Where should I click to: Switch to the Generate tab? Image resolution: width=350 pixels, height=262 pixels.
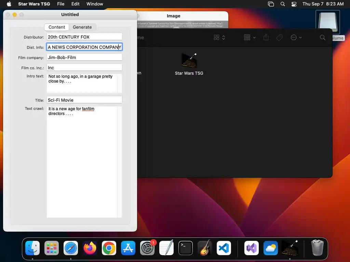(82, 27)
